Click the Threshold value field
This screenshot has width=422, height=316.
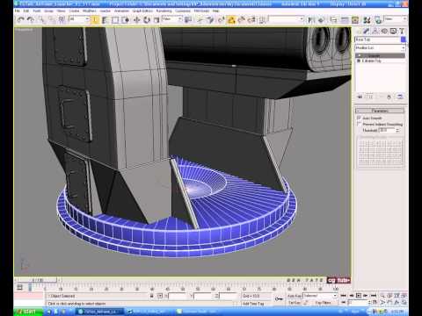388,130
